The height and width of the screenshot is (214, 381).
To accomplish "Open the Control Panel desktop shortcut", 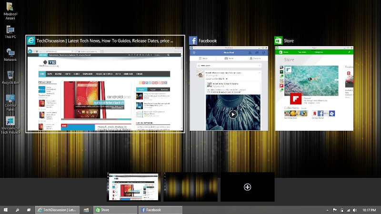I will (10, 100).
